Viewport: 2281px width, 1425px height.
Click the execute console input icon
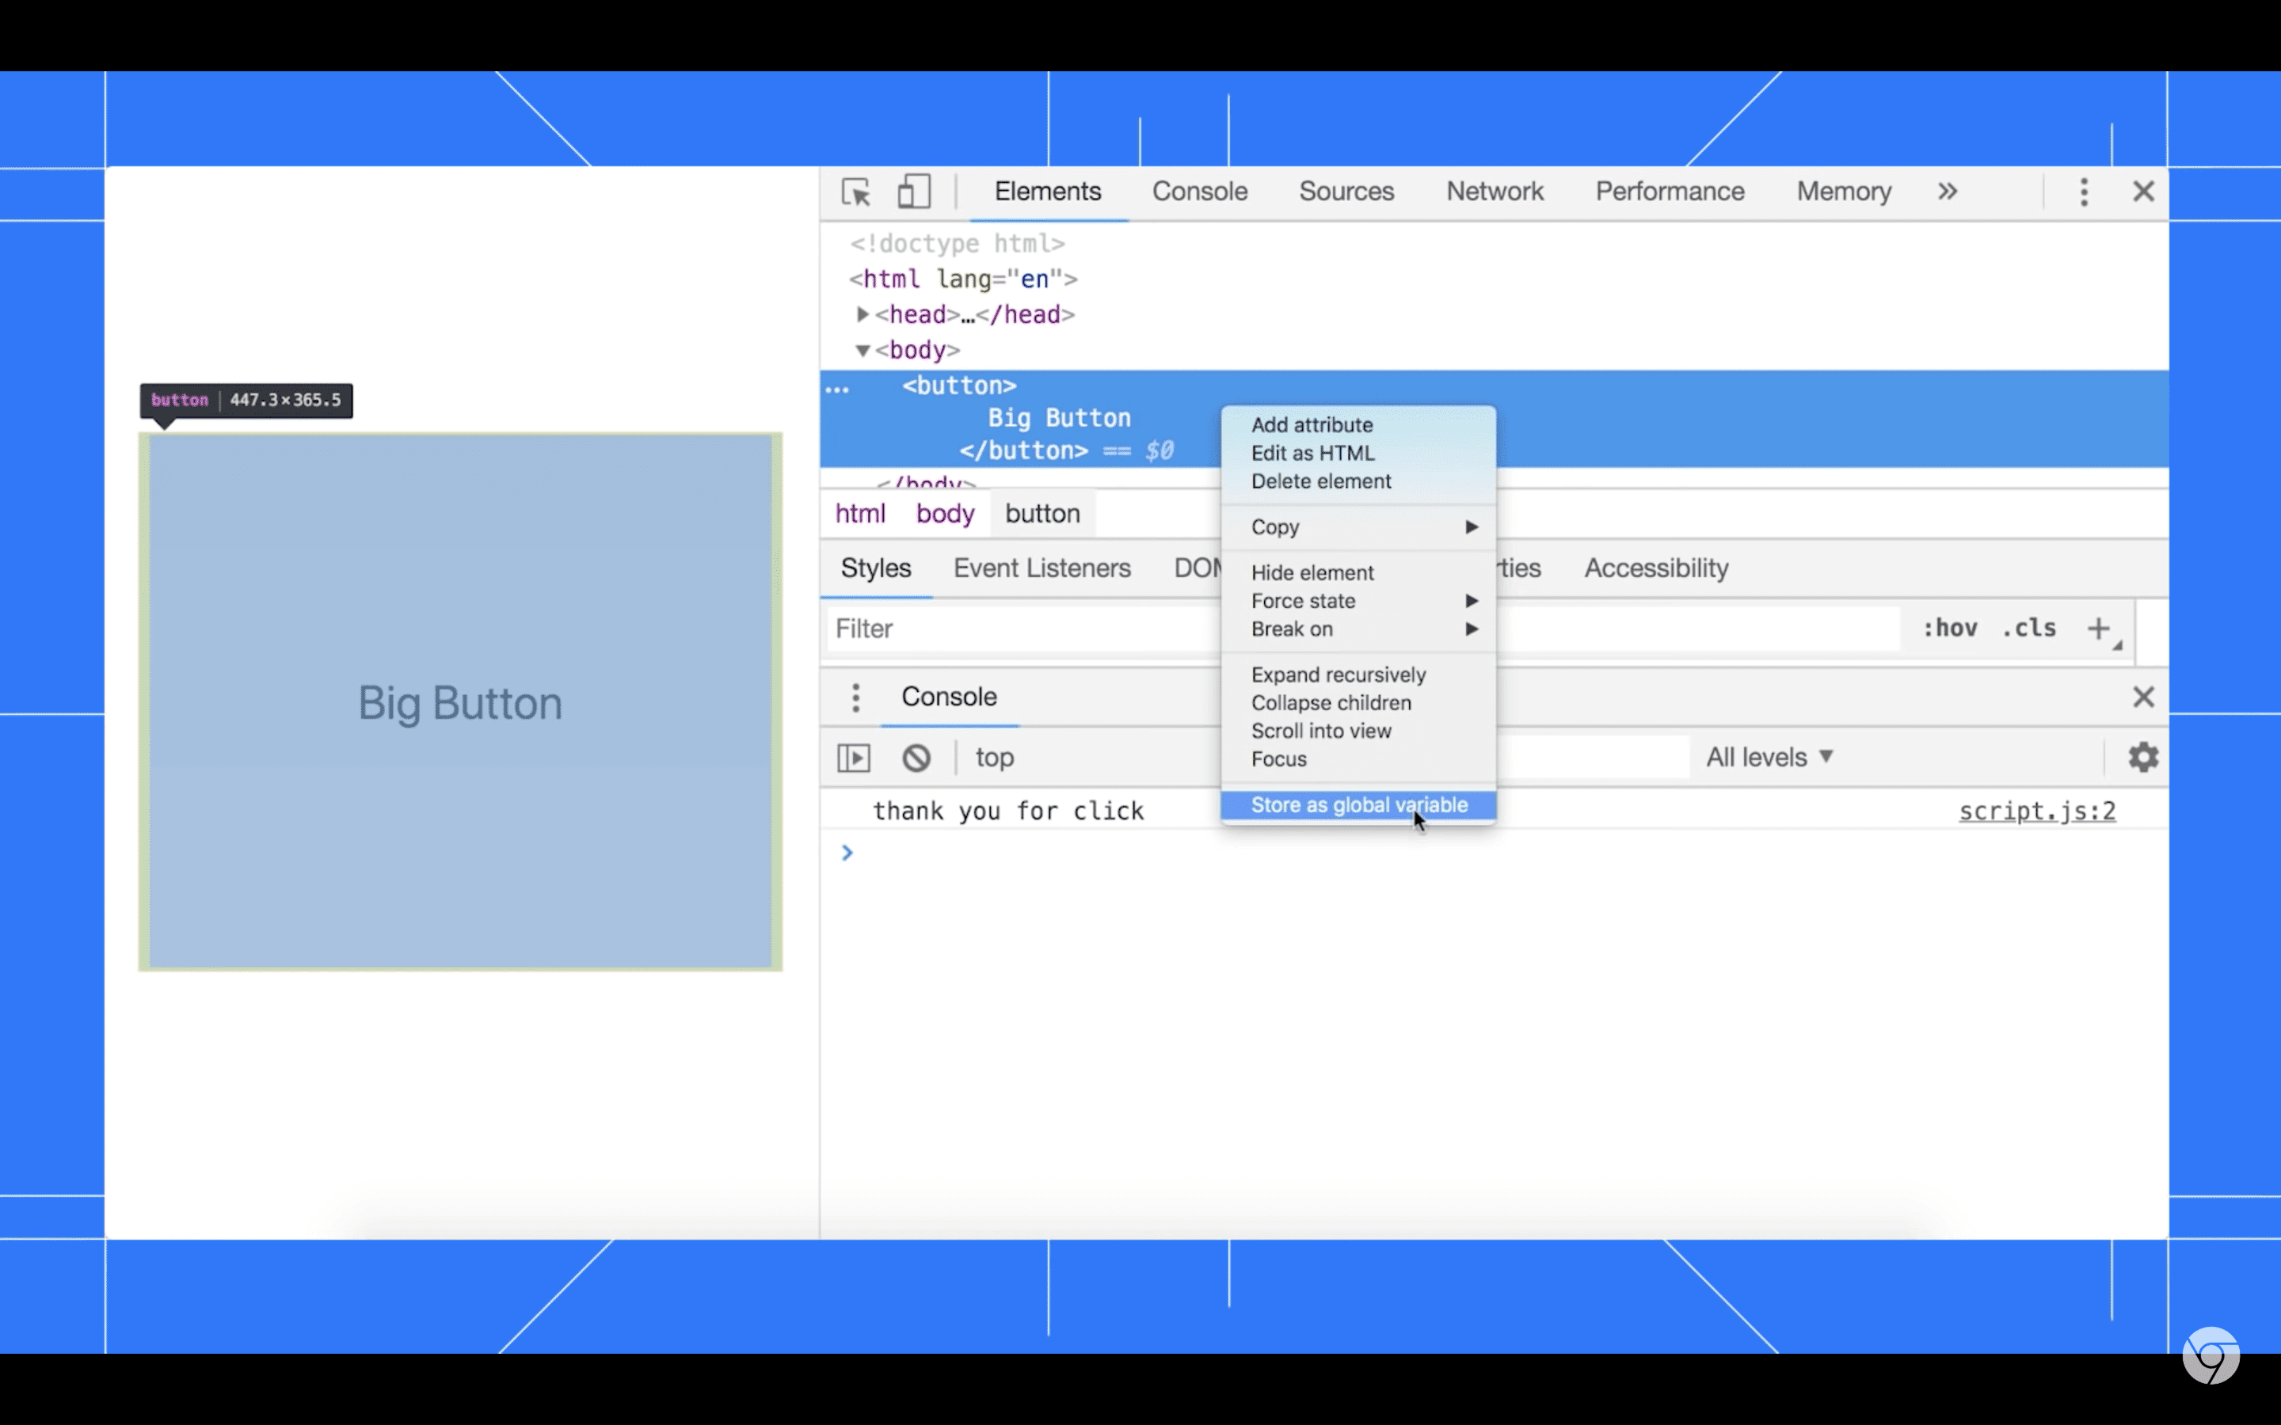point(854,757)
